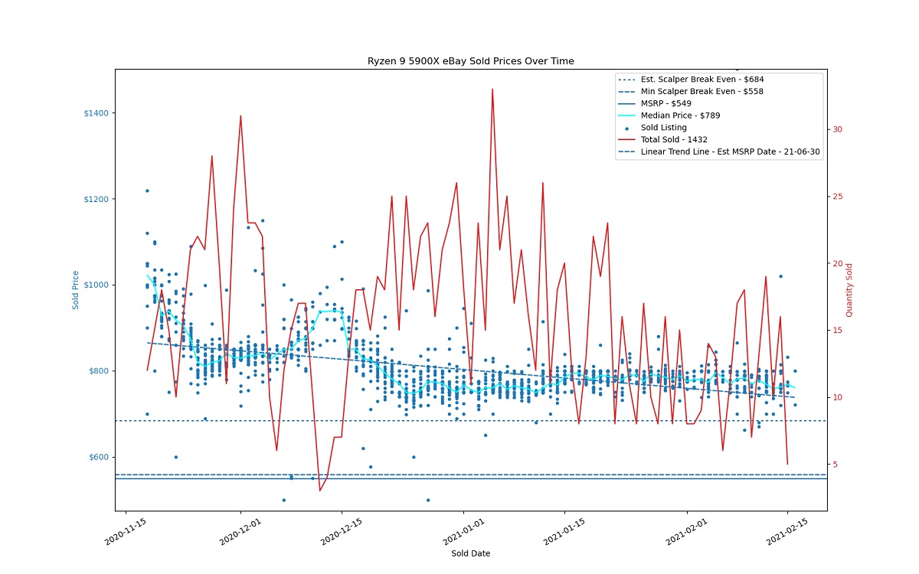Click the quantity tick label 20
Screen dimensions: 919x574
pyautogui.click(x=837, y=263)
